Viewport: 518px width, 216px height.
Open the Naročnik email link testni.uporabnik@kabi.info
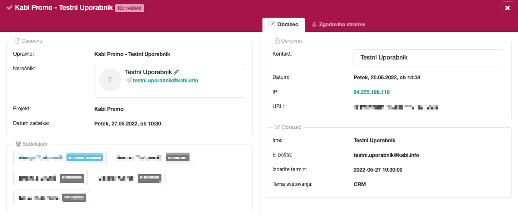click(165, 80)
